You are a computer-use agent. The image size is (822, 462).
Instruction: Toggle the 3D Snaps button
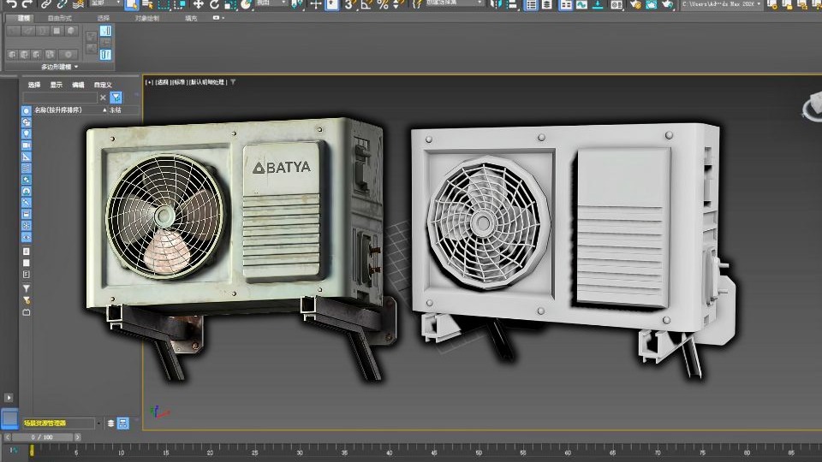(349, 4)
